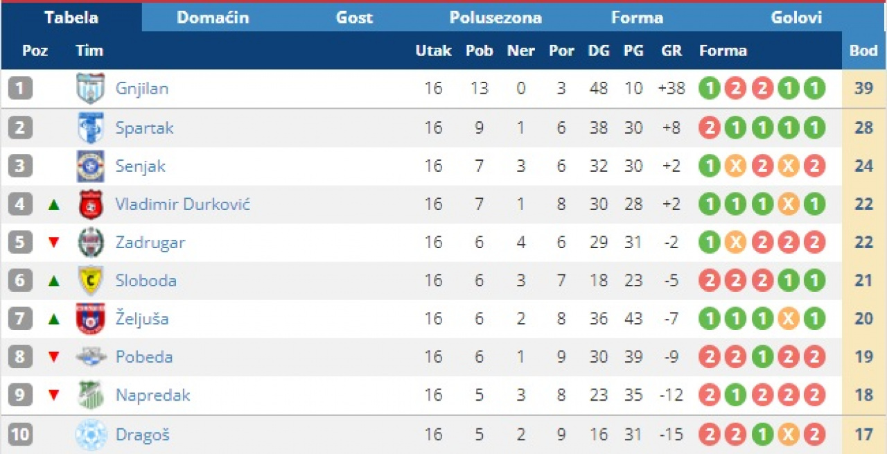This screenshot has height=454, width=887.
Task: Click the Pobeda team logo
Action: tap(90, 357)
